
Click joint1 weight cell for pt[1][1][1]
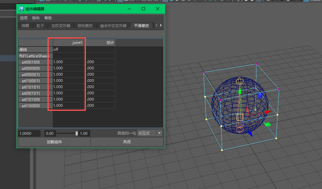[68, 87]
